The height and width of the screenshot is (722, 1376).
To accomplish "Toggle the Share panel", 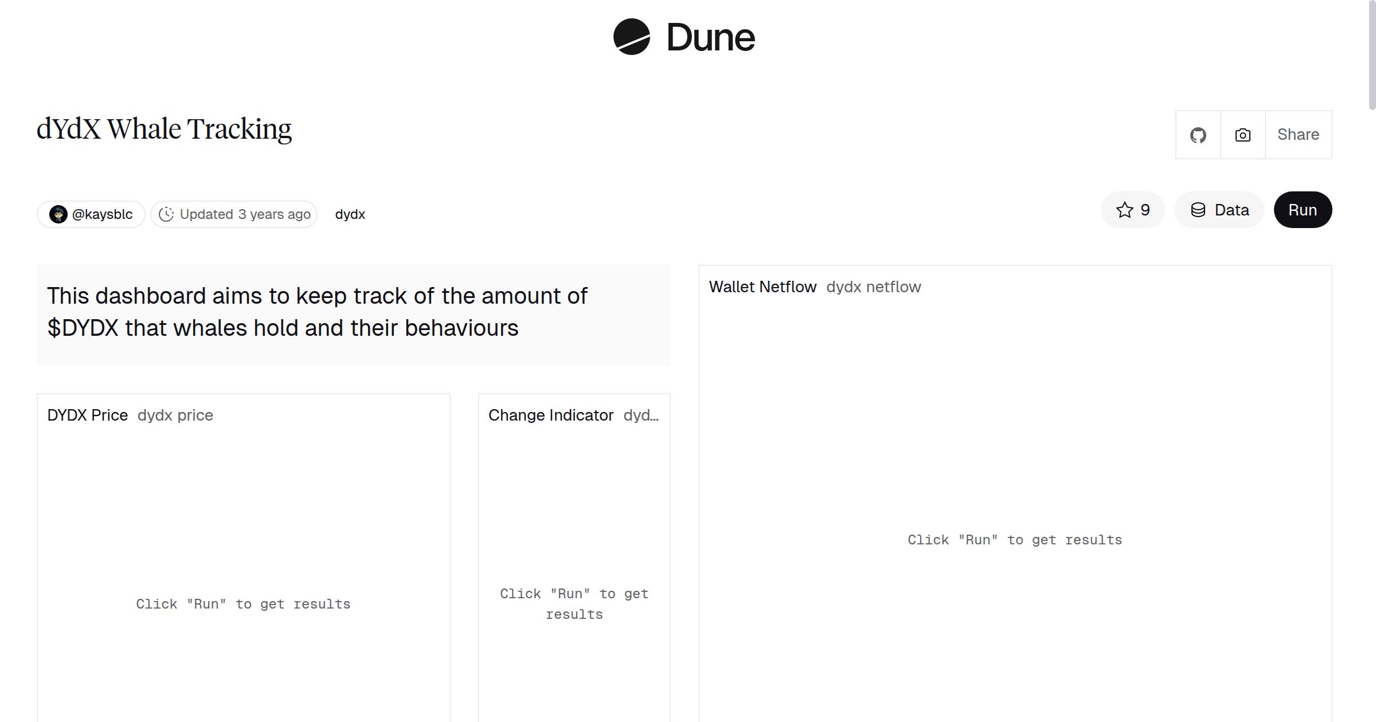I will (1298, 134).
